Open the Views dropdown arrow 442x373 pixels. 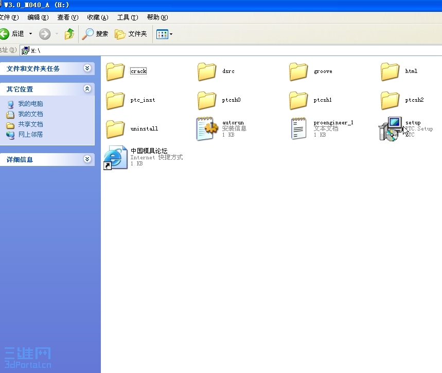coord(171,34)
